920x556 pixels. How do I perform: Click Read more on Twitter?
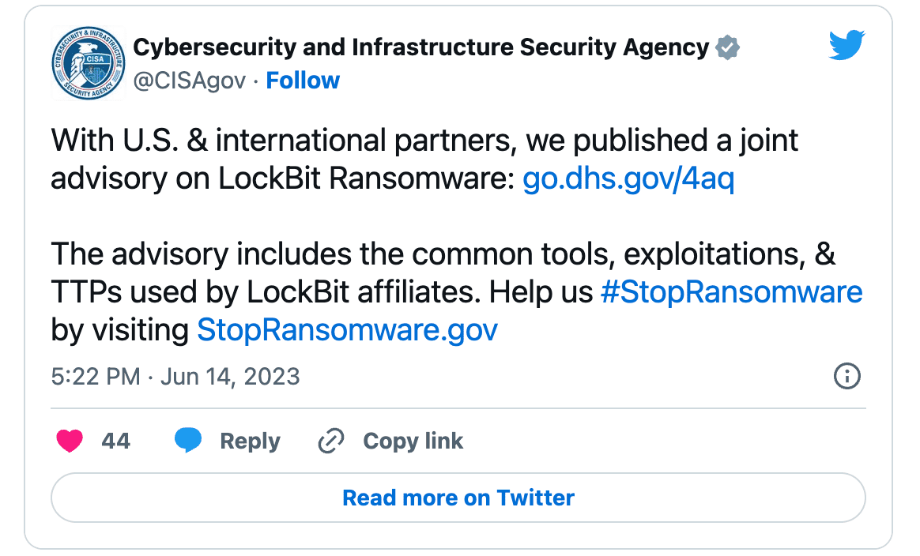click(x=457, y=498)
